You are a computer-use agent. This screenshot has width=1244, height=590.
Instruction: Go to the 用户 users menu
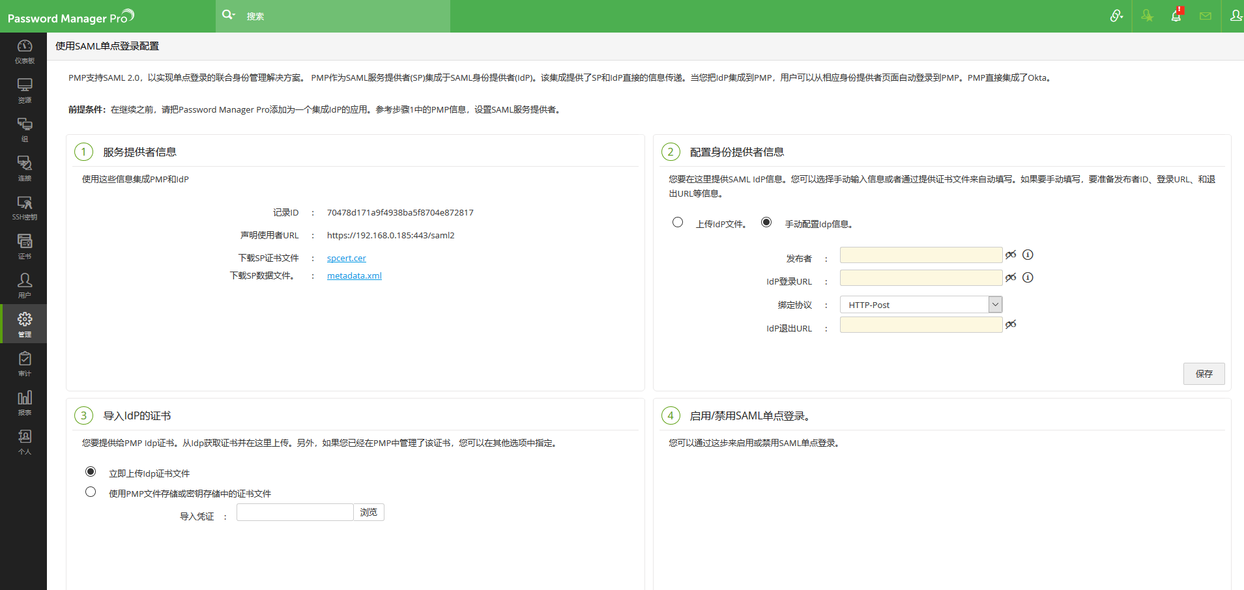(24, 285)
